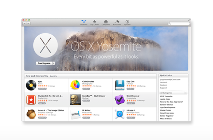Click the Music category under djay

pos(40,84)
